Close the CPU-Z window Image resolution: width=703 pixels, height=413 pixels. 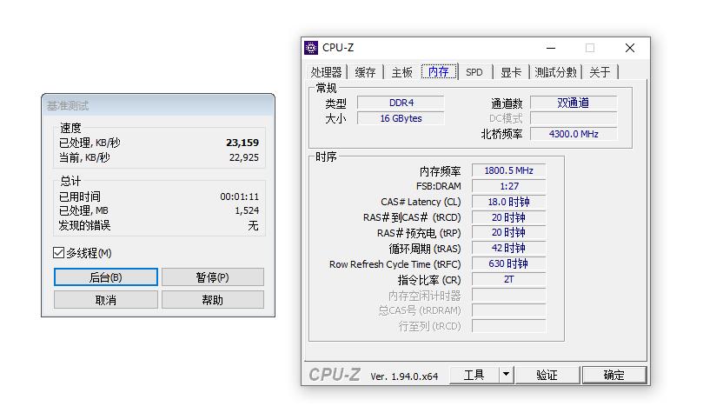point(629,48)
